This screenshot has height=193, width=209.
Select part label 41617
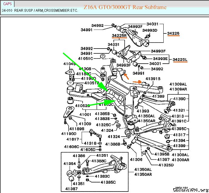click(73, 139)
